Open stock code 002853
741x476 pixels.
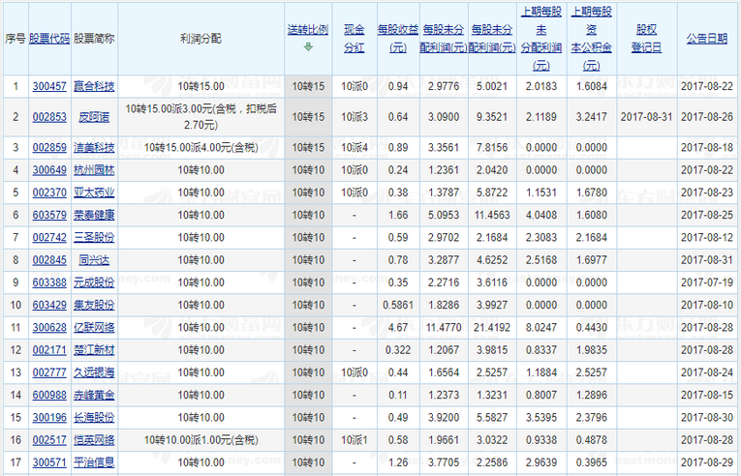point(49,117)
